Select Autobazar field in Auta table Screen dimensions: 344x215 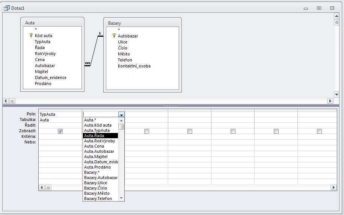(45, 66)
